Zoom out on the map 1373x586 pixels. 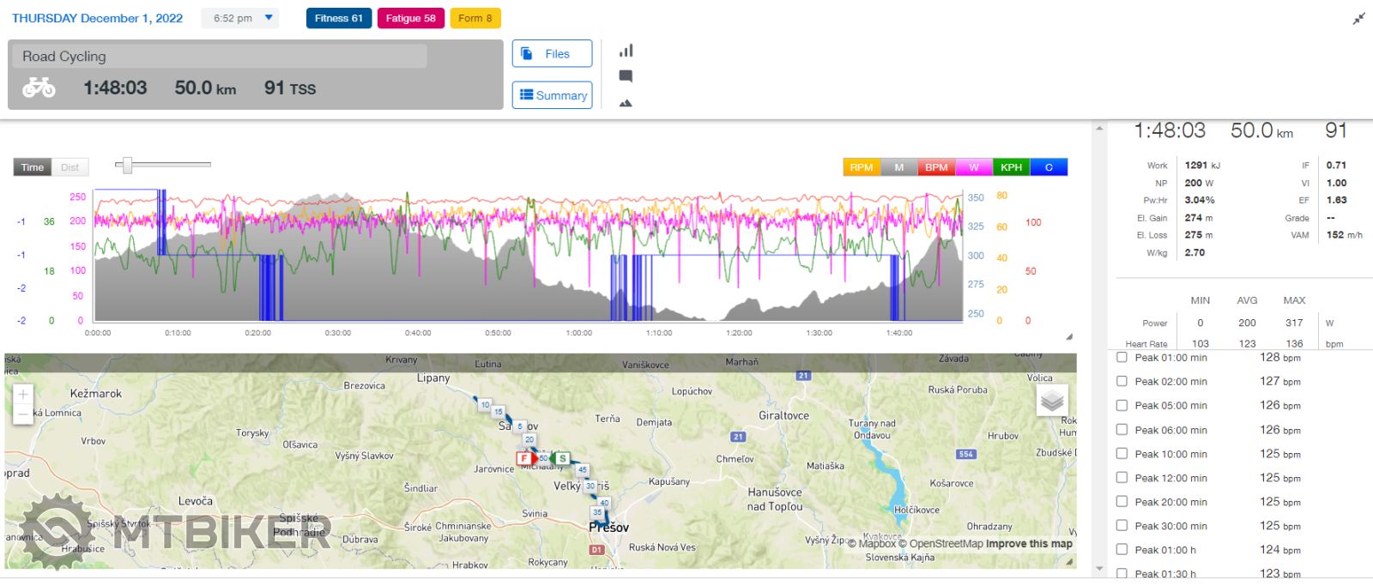coord(23,414)
